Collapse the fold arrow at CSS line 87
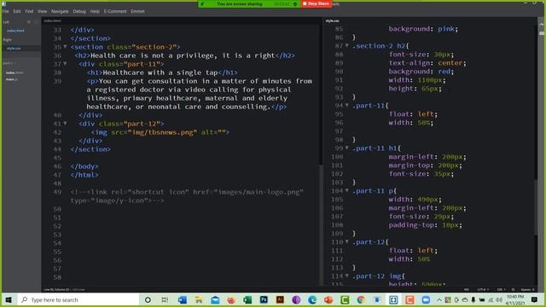Screen dimensions: 546x307 (x=347, y=45)
